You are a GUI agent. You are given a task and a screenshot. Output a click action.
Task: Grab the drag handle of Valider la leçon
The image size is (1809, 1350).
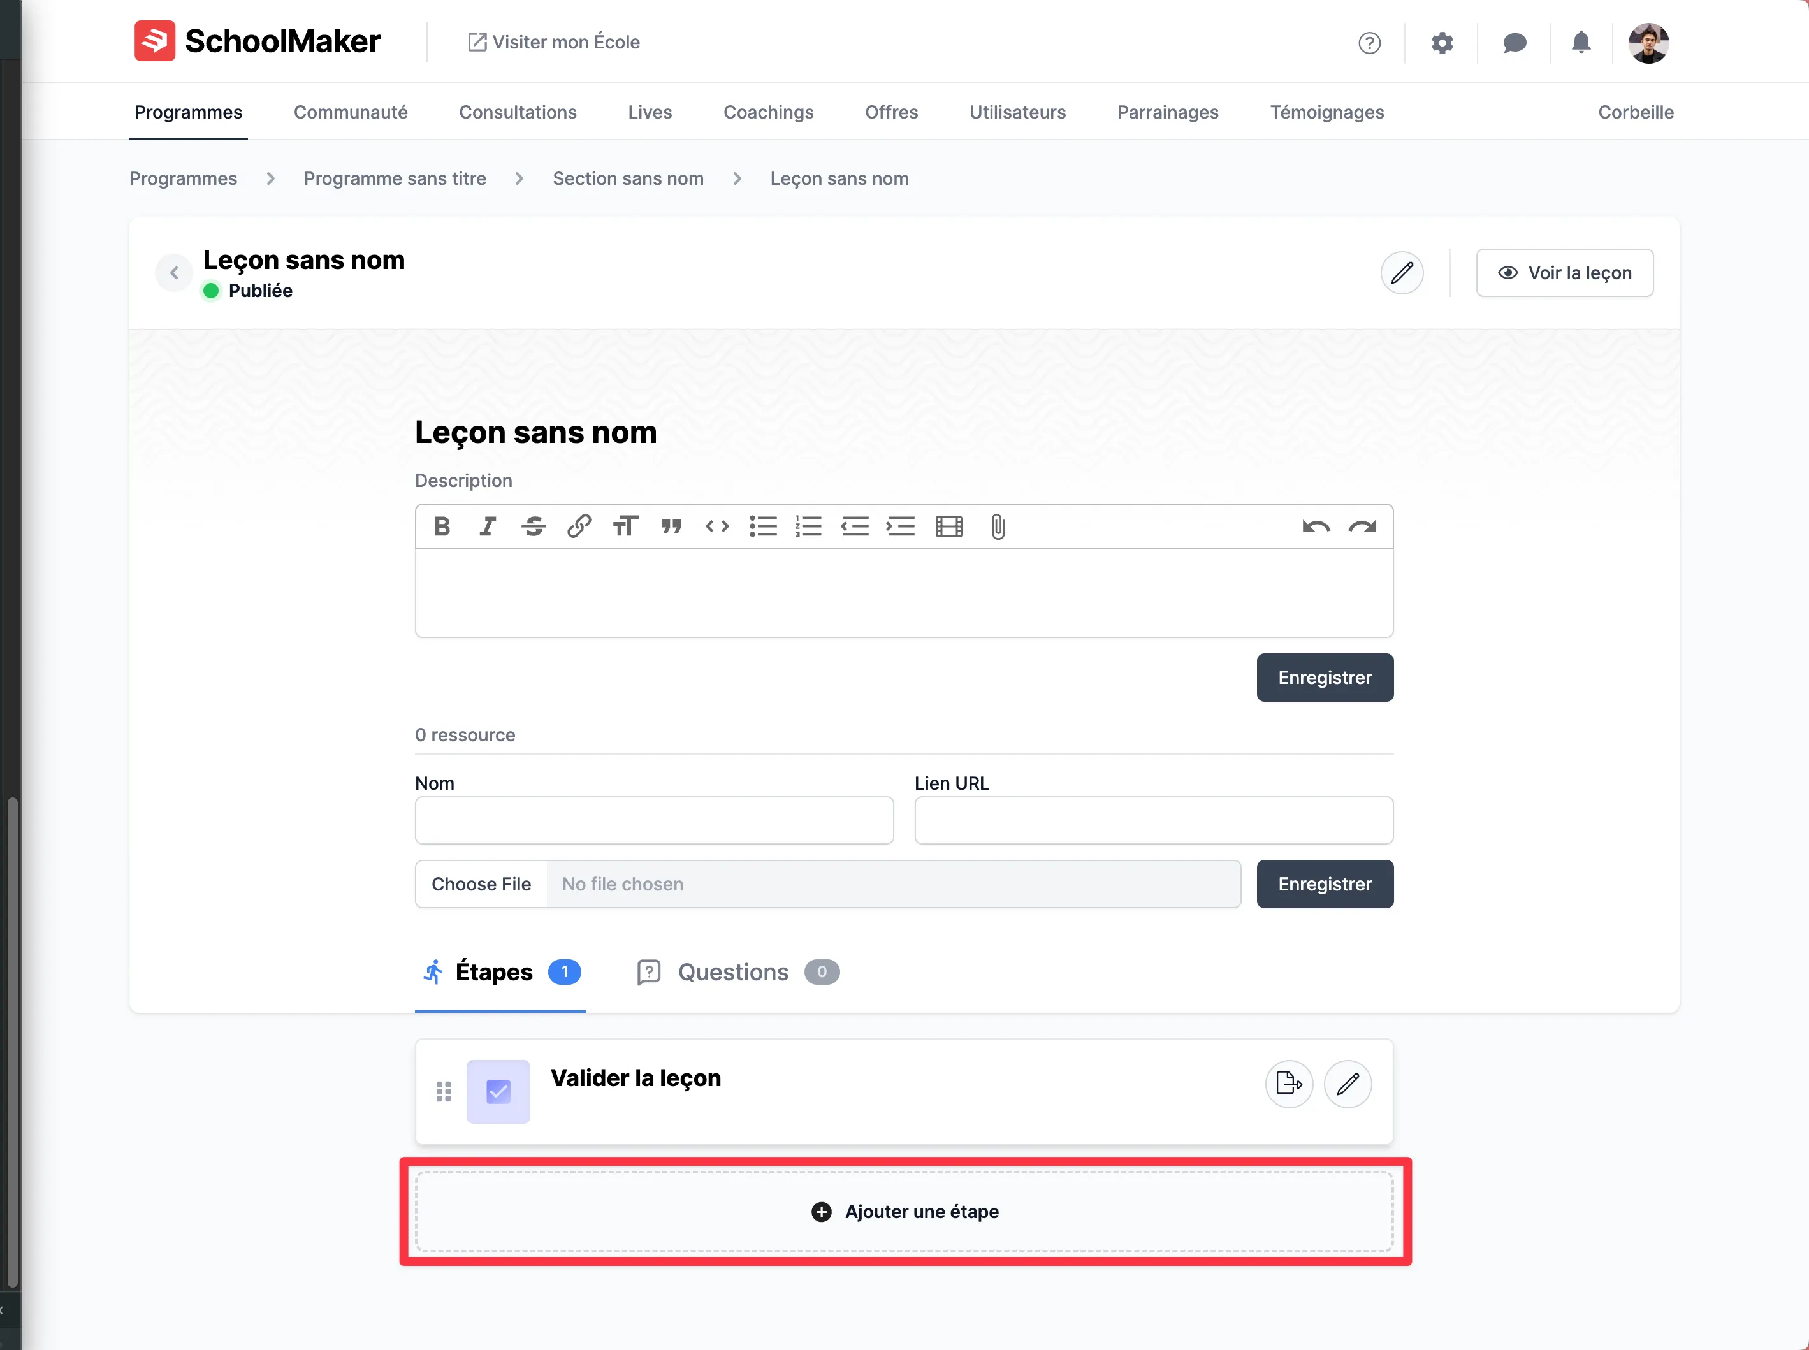coord(444,1092)
